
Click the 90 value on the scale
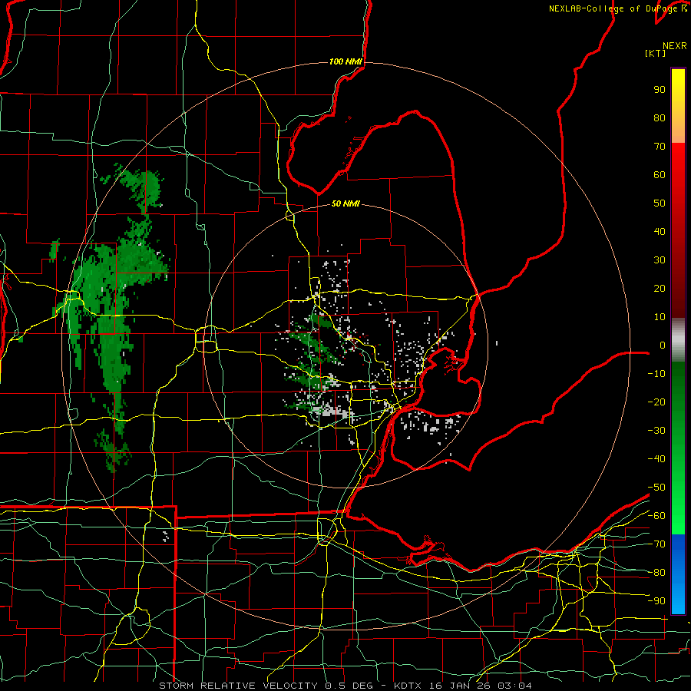pyautogui.click(x=660, y=90)
